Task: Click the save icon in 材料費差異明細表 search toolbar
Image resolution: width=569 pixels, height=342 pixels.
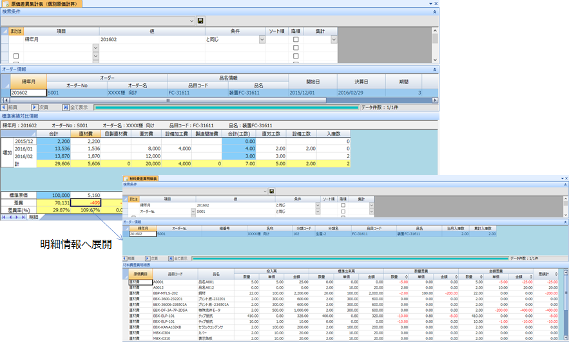Action: [271, 191]
